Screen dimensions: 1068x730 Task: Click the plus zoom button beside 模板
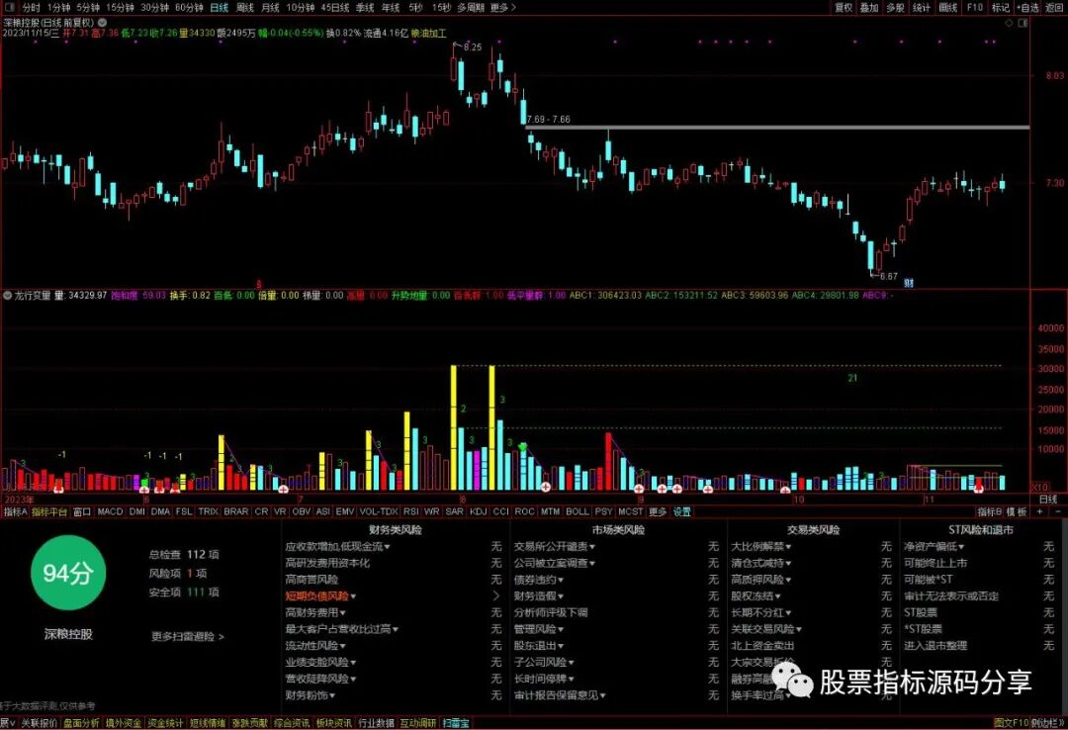[1039, 511]
